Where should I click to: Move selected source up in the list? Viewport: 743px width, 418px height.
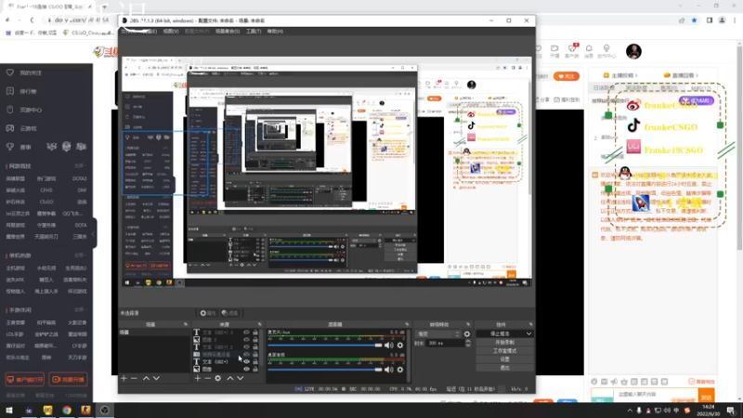pos(230,378)
